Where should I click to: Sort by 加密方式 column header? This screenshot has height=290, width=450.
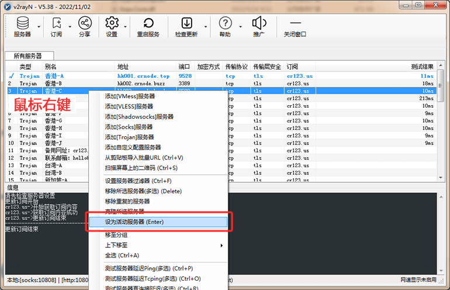click(x=209, y=67)
